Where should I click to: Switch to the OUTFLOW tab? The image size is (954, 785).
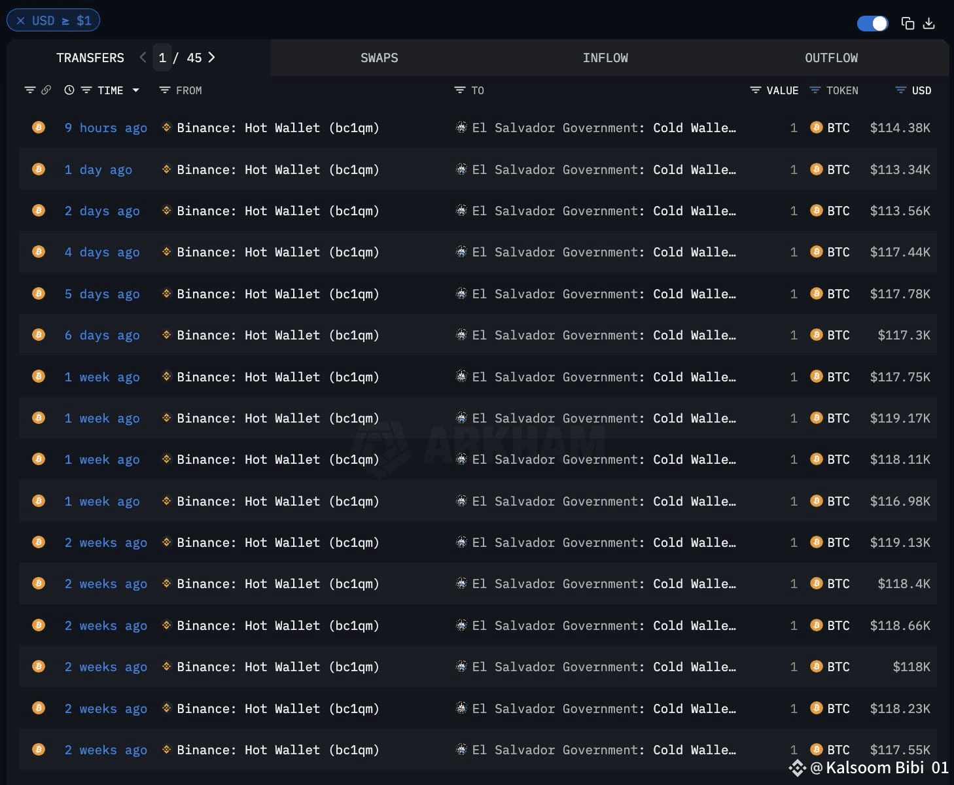(x=831, y=58)
